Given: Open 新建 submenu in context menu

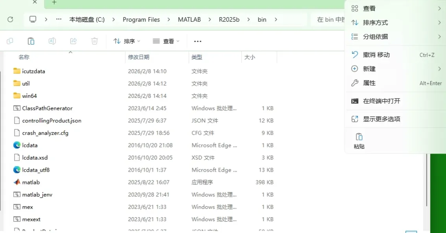Looking at the screenshot, I should [x=396, y=69].
